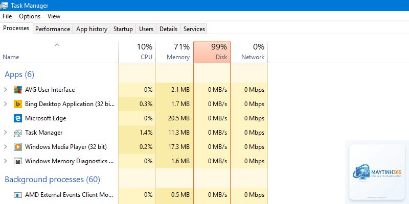The height and width of the screenshot is (204, 409).
Task: Sort by the Disk column header
Action: 212,52
